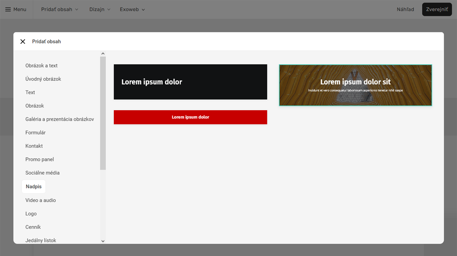Expand the Exoweb dropdown
This screenshot has height=256, width=457.
coord(132,10)
